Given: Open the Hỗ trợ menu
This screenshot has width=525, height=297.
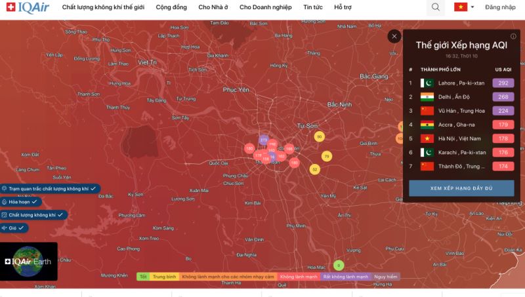Looking at the screenshot, I should (x=343, y=7).
